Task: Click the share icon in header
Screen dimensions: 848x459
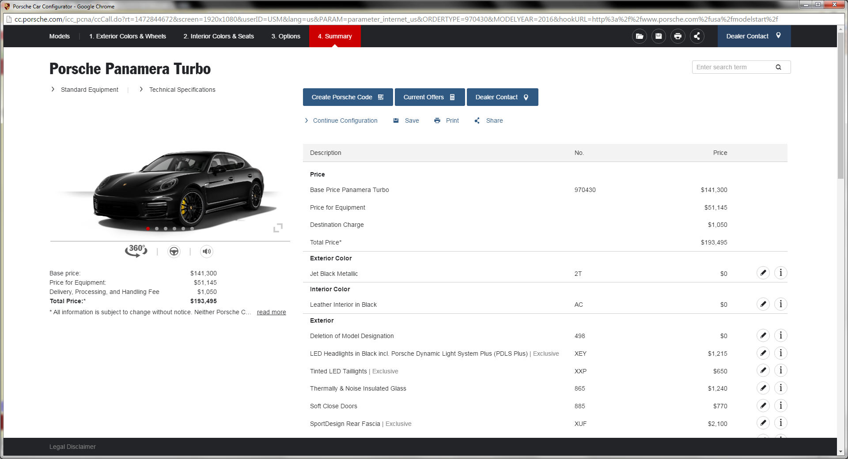Action: (697, 36)
